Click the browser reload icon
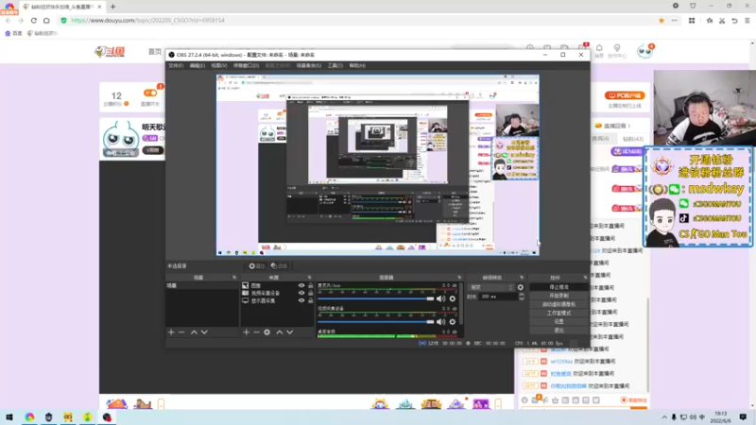This screenshot has height=425, width=756. (x=34, y=20)
